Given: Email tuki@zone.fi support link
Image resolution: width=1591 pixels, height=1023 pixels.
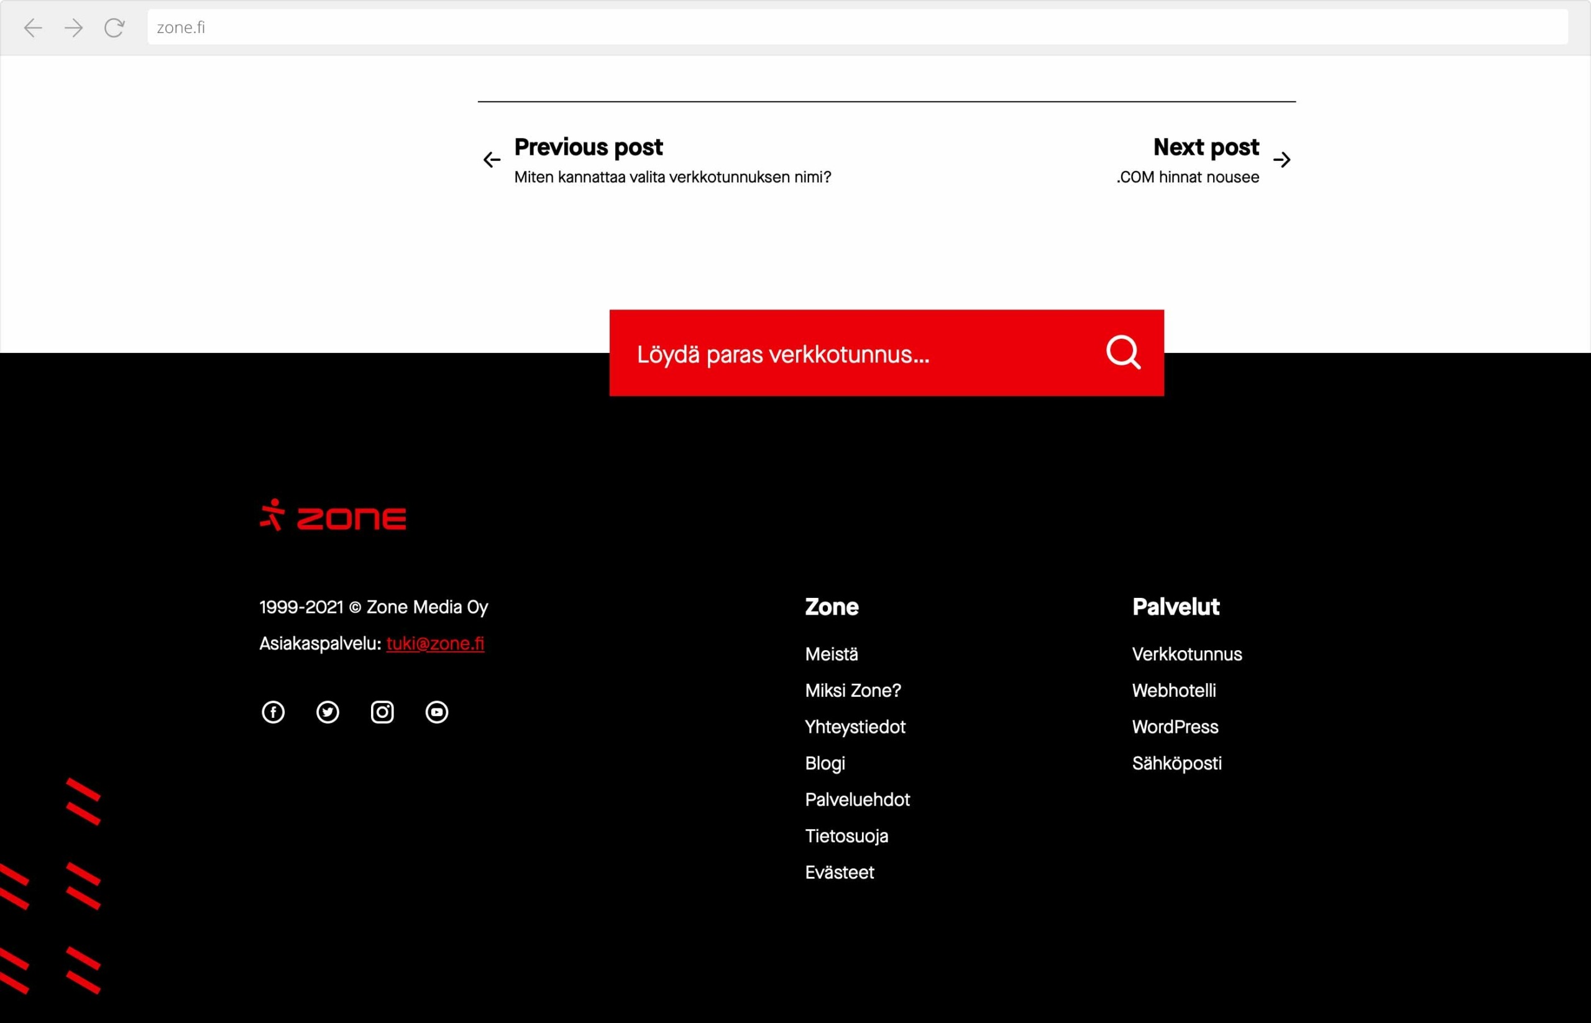Looking at the screenshot, I should [x=435, y=643].
